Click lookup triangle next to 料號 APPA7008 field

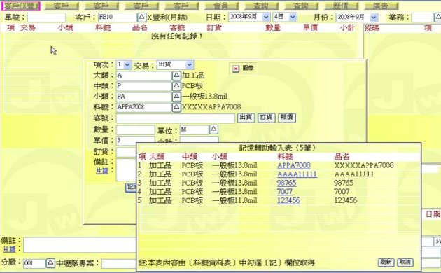coord(176,107)
